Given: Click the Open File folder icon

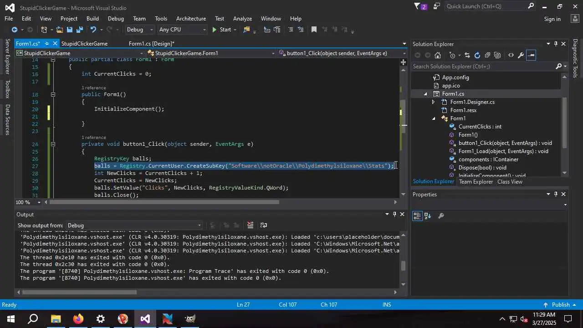Looking at the screenshot, I should [x=60, y=30].
